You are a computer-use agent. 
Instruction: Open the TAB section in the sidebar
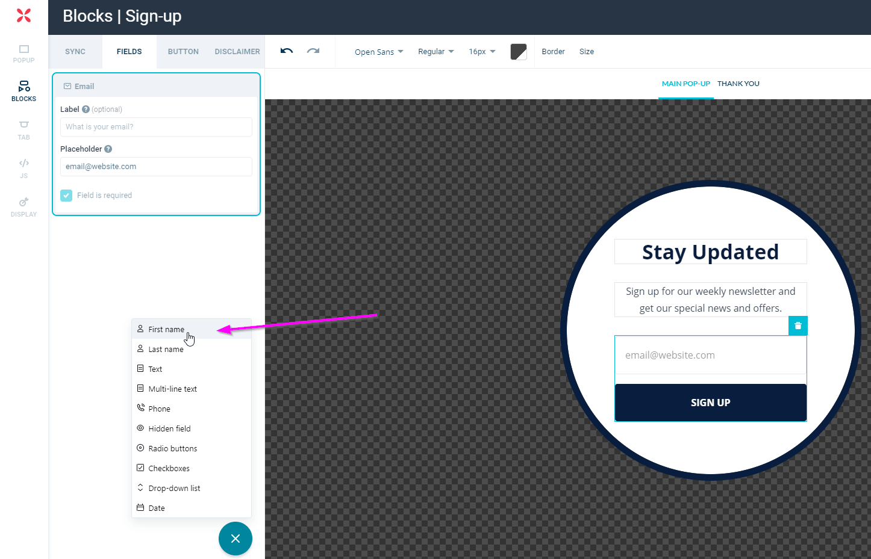click(x=23, y=129)
